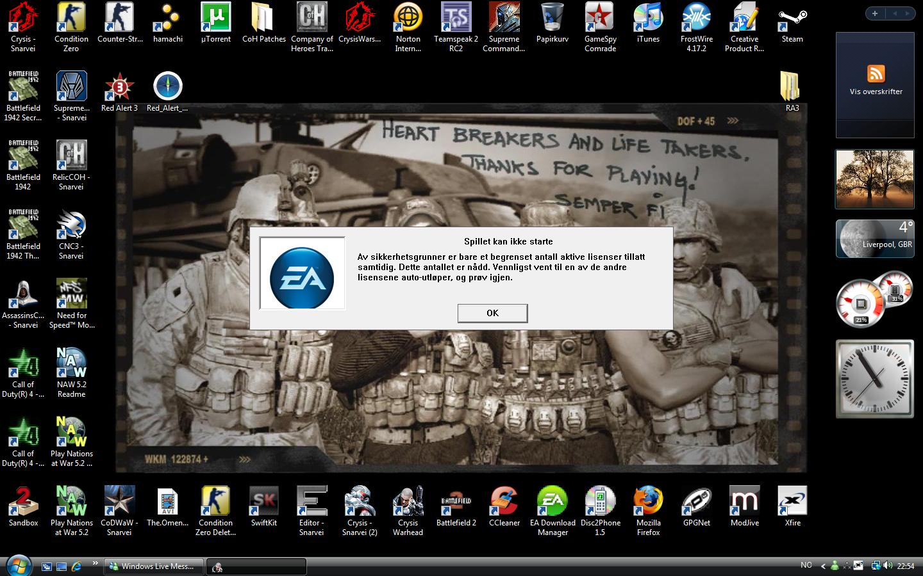
Task: Select the Condition Zero desktop icon
Action: click(x=71, y=27)
